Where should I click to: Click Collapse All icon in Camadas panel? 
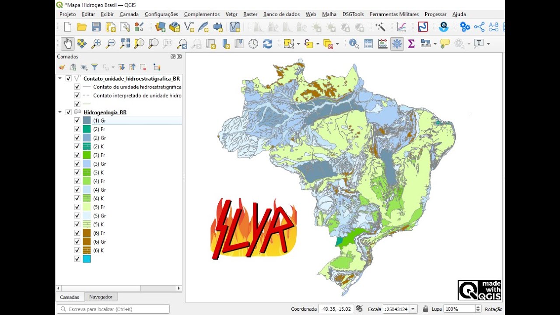(132, 67)
